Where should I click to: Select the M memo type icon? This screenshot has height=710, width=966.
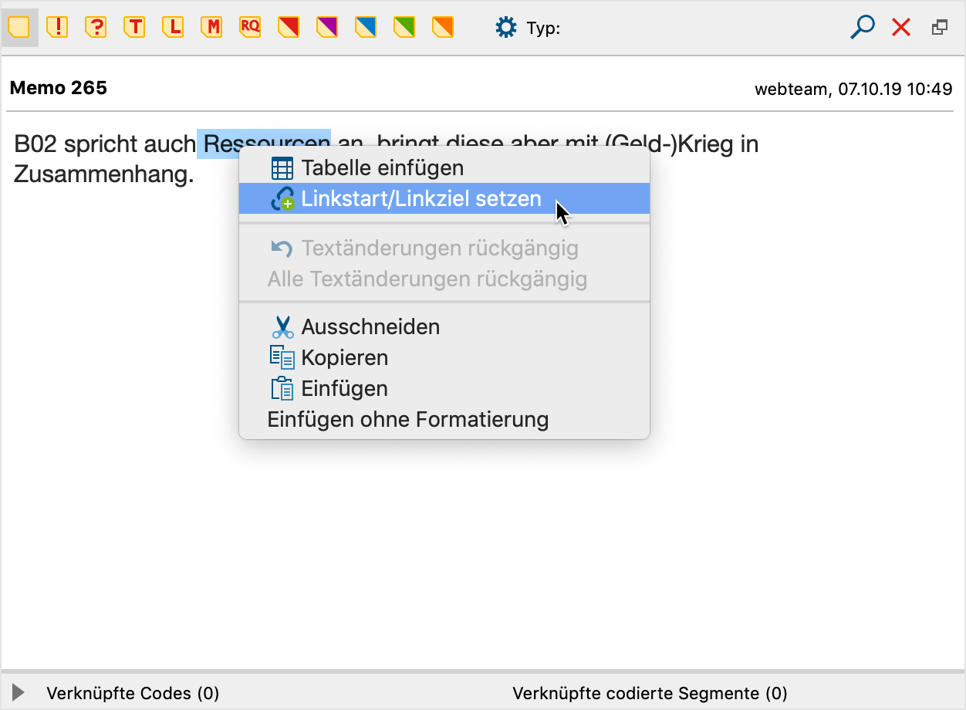(x=212, y=28)
